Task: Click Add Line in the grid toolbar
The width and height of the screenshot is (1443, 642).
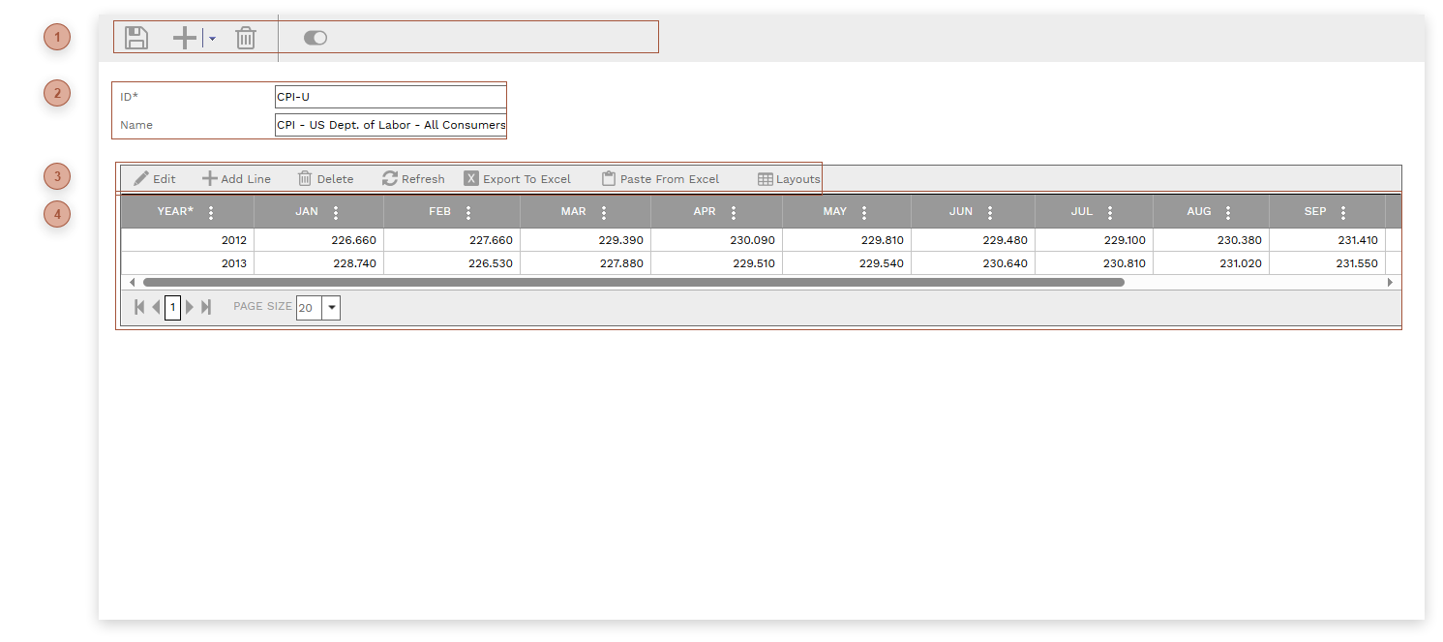Action: pos(236,179)
